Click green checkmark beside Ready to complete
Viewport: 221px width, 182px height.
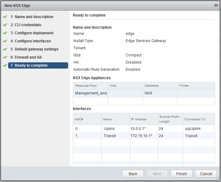[x=5, y=65]
